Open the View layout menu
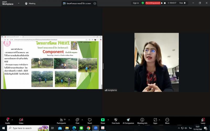Viewport: 210px width, 131px height. 183,3
